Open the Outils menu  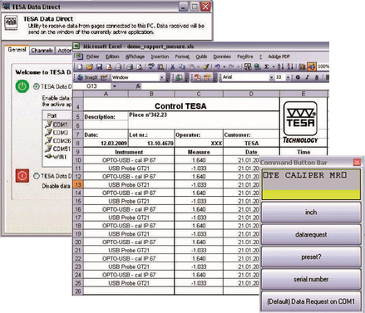201,56
